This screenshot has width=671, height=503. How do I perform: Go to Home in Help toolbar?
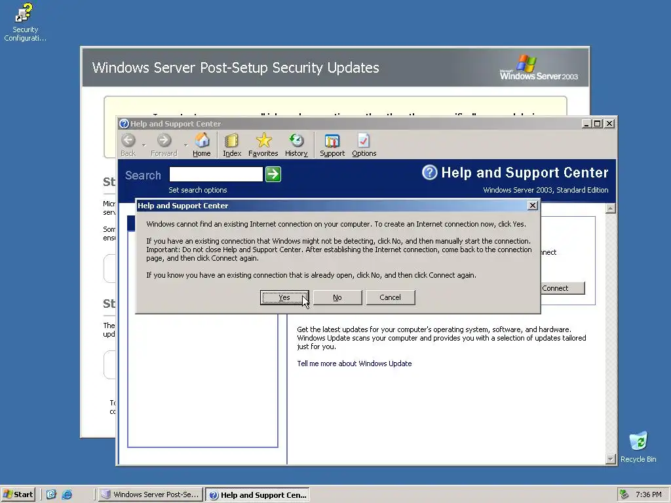202,145
